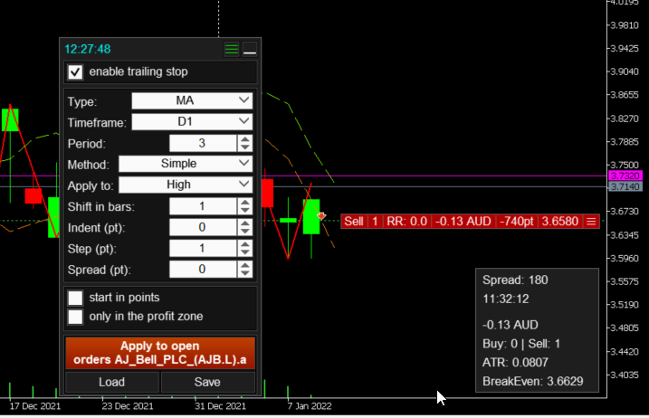Expand the Apply to dropdown showing High
Viewport: 649px width, 418px height.
click(x=186, y=185)
